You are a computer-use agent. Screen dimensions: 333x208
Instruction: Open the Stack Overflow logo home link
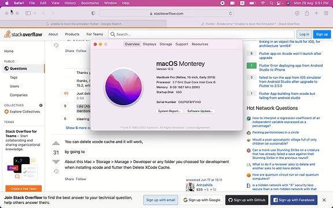click(23, 34)
